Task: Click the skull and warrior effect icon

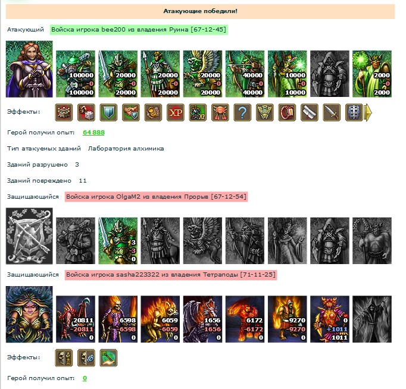Action: point(64,358)
